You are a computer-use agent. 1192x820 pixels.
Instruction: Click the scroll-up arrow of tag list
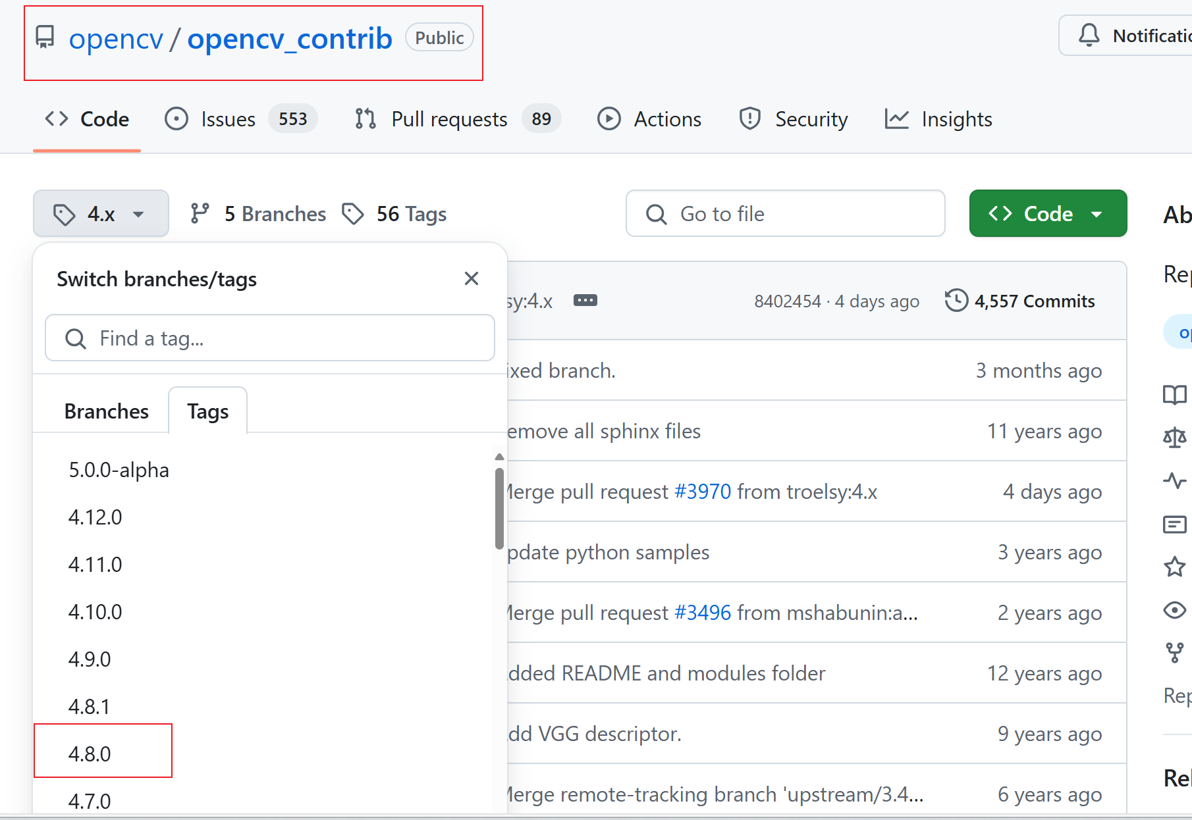[500, 457]
